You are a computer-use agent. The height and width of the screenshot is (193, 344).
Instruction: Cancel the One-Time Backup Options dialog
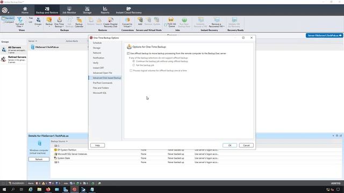point(246,145)
